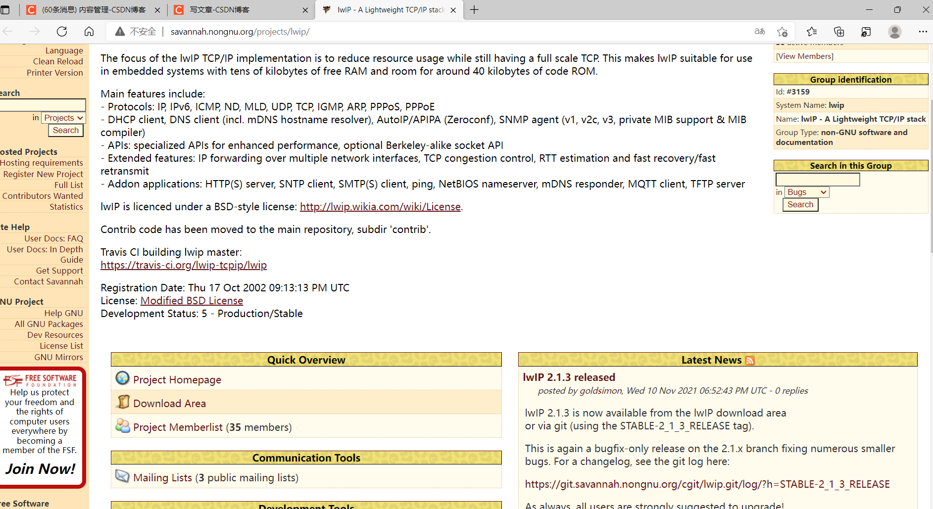Click the globe icon next to Project Homepage
933x509 pixels.
122,378
